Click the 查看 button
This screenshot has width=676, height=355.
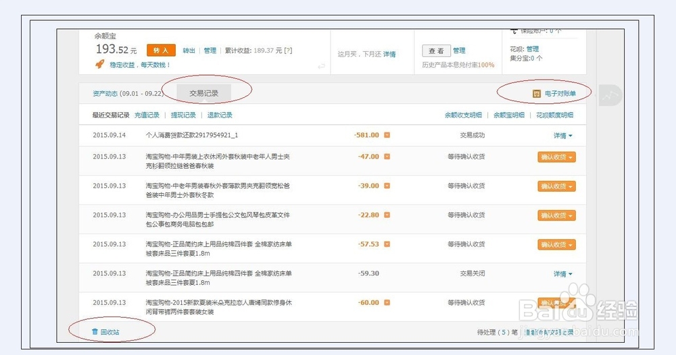(436, 51)
